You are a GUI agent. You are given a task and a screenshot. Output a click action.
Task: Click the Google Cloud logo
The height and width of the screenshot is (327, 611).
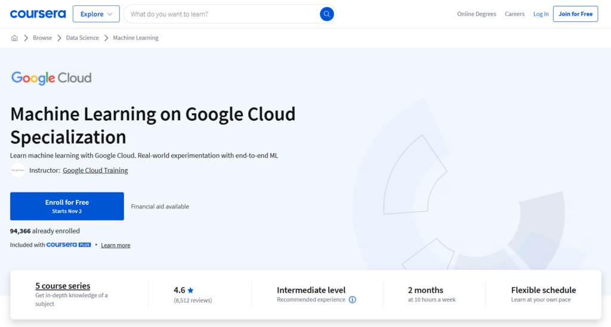(x=51, y=78)
